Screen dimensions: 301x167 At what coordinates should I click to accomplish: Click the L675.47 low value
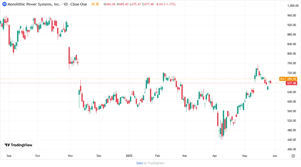pyautogui.click(x=135, y=4)
